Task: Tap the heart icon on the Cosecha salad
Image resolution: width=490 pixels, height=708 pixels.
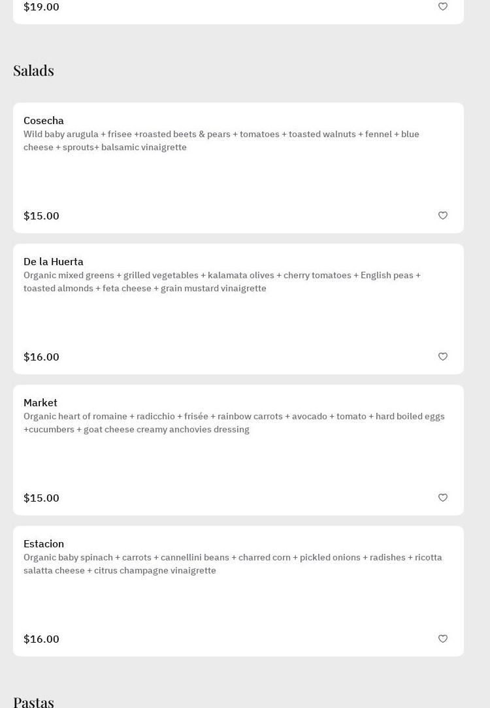Action: 443,216
